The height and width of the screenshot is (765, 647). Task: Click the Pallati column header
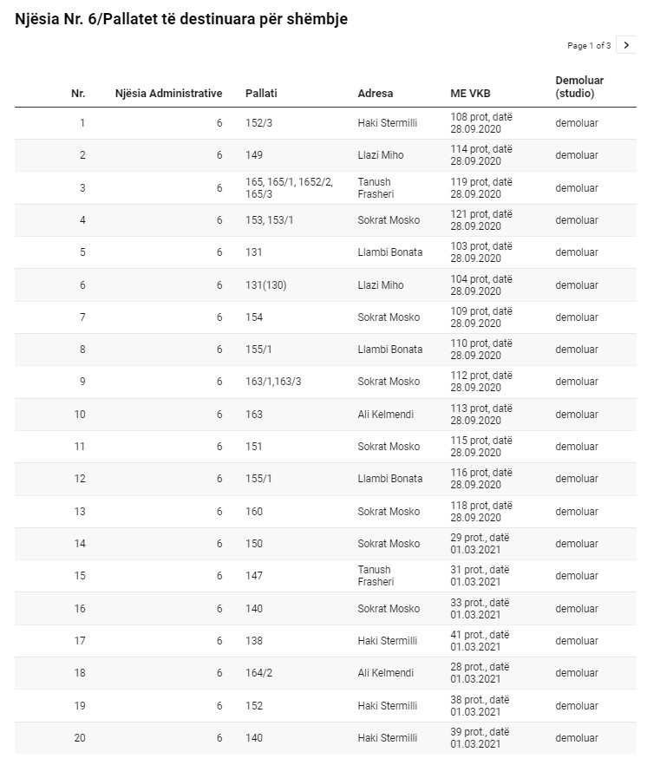click(261, 94)
